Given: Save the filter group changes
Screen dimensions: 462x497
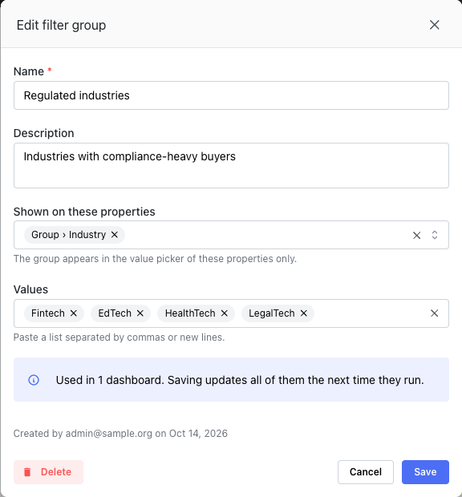Looking at the screenshot, I should [x=425, y=472].
